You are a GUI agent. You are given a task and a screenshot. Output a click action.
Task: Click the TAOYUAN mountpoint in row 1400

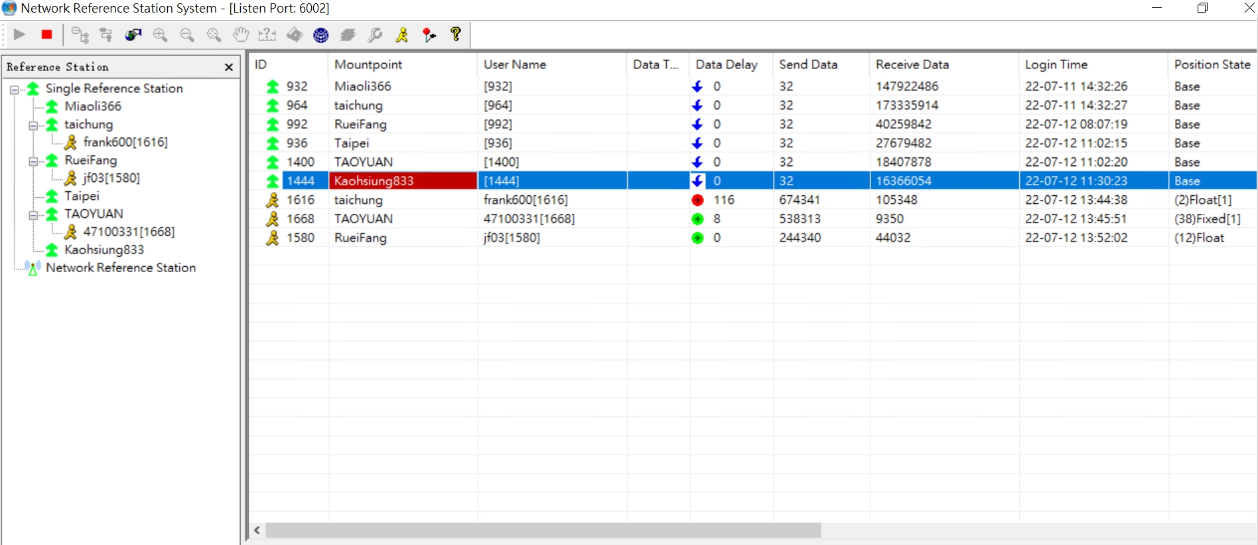point(364,162)
